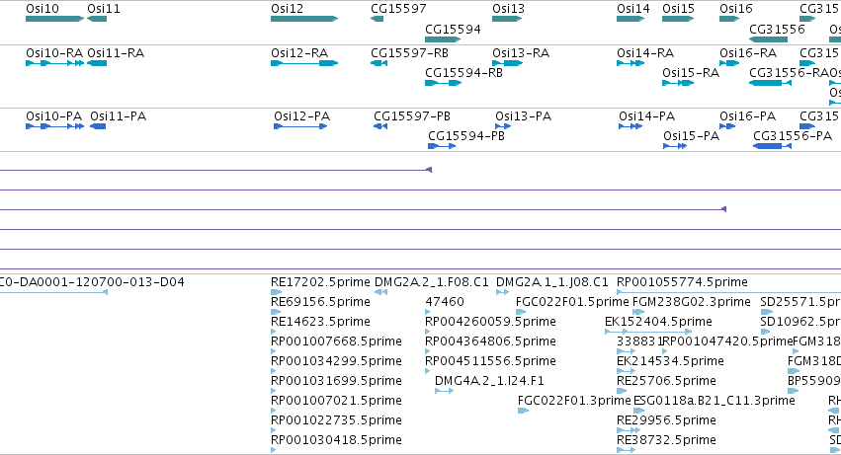841x455 pixels.
Task: Open the RE17202.5prime EST label
Action: click(320, 282)
